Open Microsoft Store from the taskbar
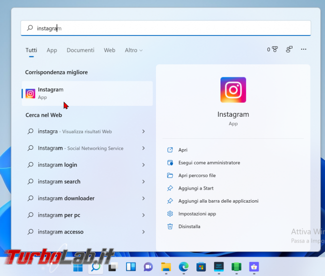 coord(201,267)
